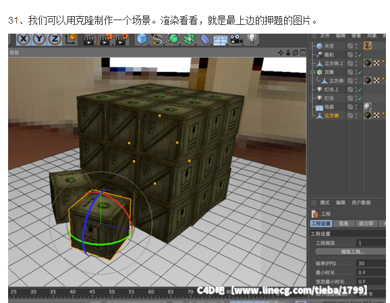Screen dimensions: 390x303
Task: Switch to the 工程设置 tab
Action: point(321,224)
